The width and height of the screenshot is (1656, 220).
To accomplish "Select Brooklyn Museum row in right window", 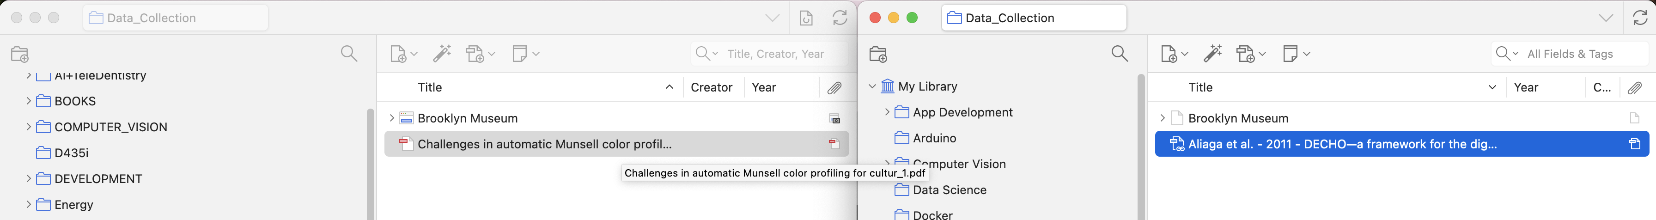I will 1402,118.
